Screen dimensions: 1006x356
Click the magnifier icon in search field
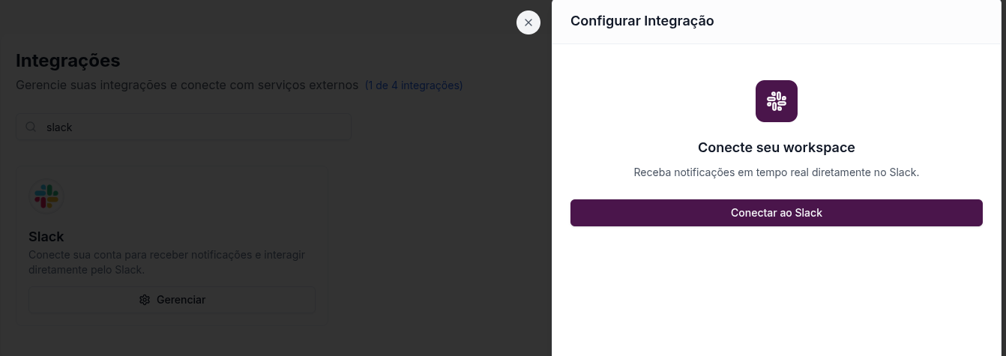pos(31,127)
